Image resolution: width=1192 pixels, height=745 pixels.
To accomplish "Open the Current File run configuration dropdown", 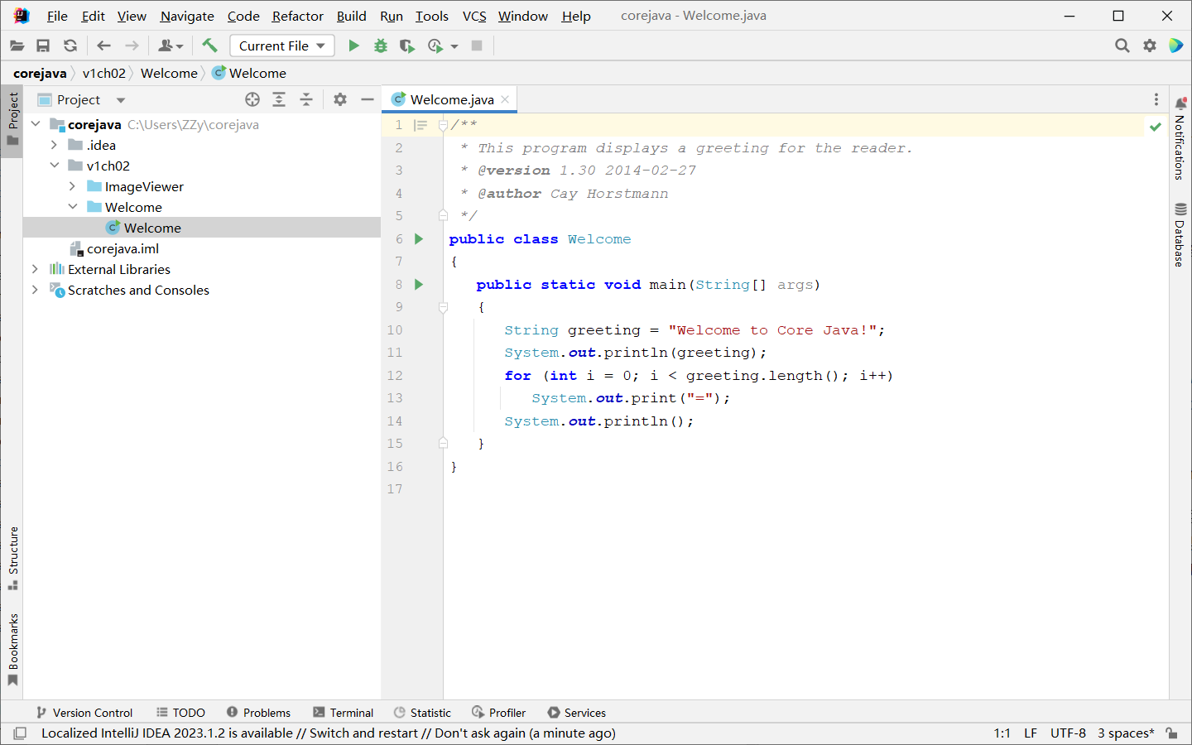I will click(x=281, y=46).
